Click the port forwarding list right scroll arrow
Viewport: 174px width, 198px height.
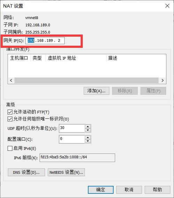pos(162,80)
